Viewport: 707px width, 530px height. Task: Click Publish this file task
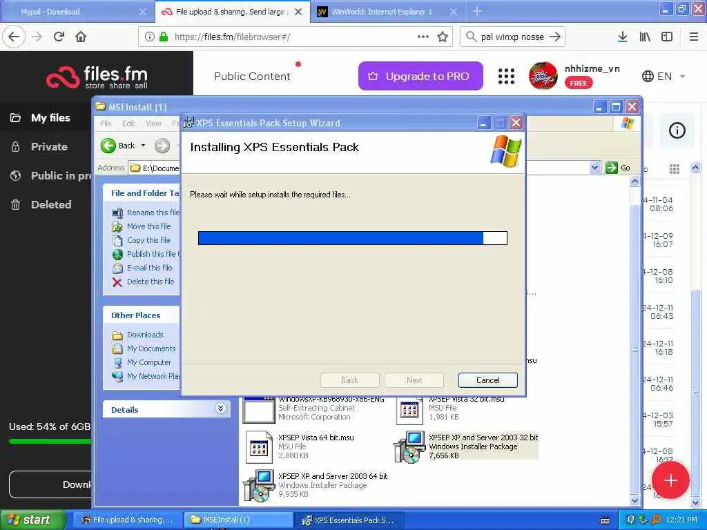[x=146, y=254]
